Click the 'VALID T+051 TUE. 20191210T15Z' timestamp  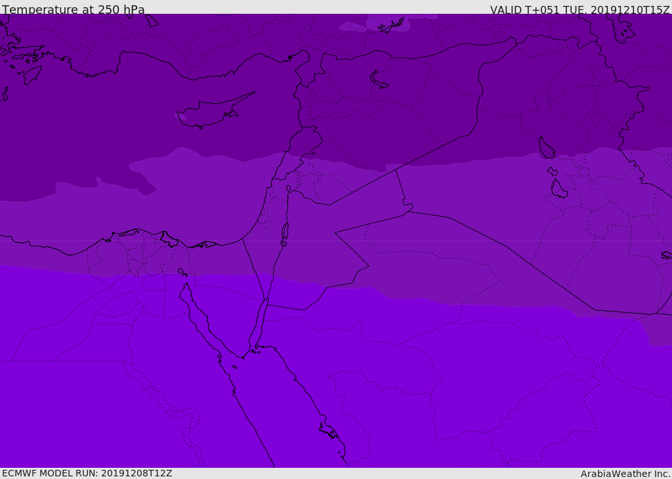[580, 9]
